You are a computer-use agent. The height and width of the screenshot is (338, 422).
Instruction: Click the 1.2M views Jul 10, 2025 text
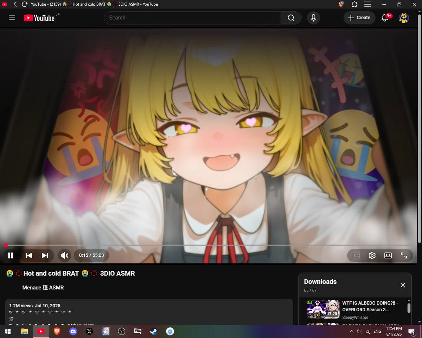pos(35,306)
